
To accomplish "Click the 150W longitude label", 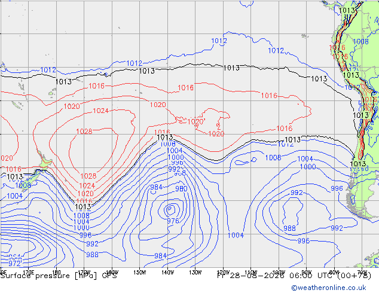I will coord(140,273).
